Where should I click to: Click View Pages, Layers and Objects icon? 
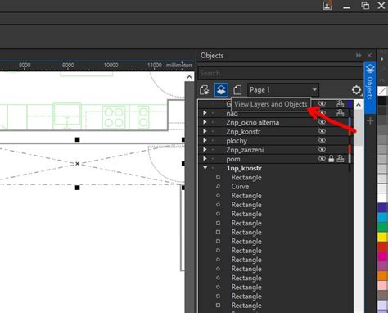pyautogui.click(x=204, y=90)
